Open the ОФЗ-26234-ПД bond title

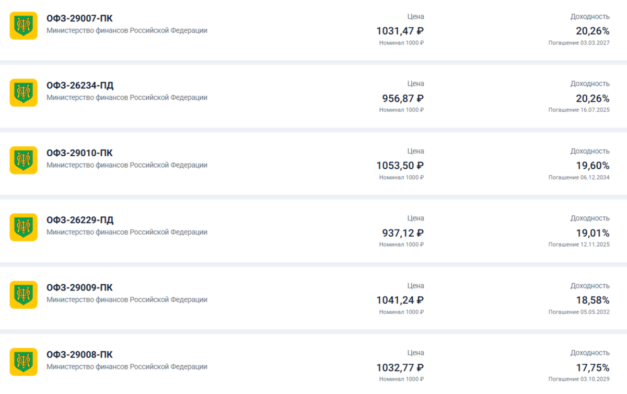pos(80,86)
